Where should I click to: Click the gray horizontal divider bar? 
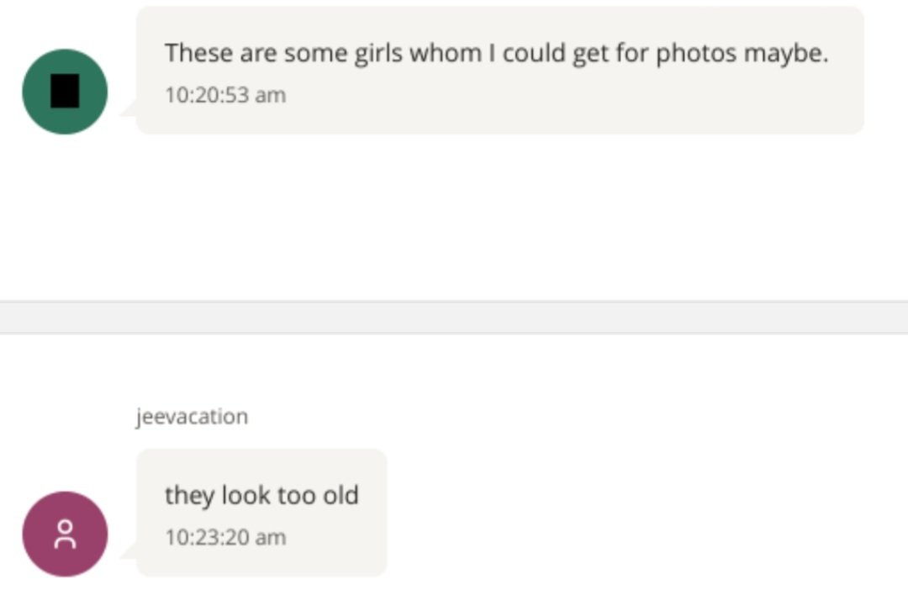point(454,318)
